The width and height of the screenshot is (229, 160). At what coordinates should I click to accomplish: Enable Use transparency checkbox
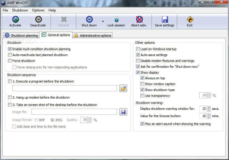(142, 96)
